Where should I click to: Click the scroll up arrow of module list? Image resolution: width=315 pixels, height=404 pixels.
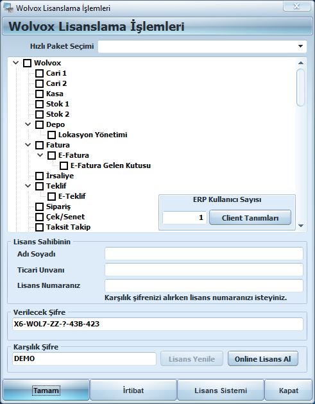coord(300,63)
